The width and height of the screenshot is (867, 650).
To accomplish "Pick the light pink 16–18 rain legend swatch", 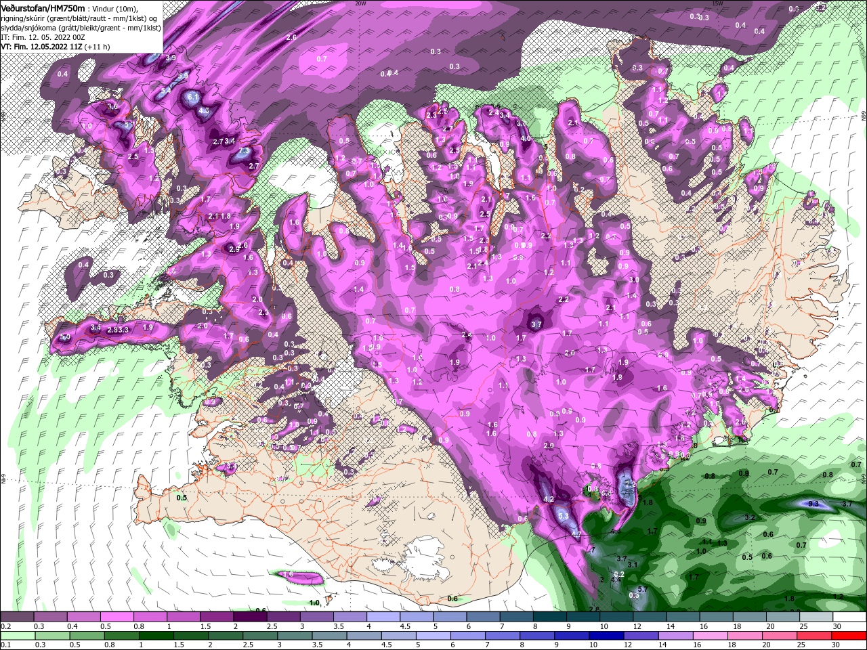I will [x=710, y=635].
